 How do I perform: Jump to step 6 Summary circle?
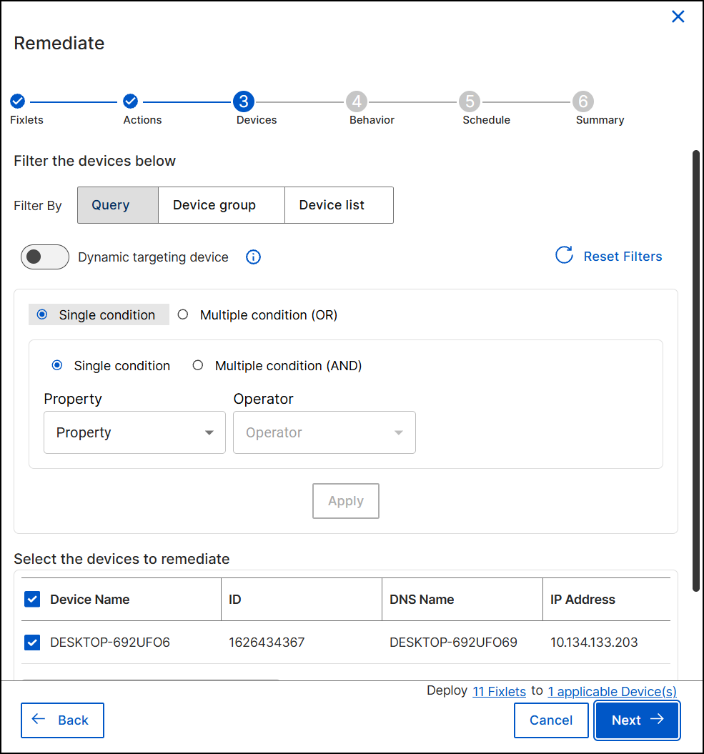[582, 101]
